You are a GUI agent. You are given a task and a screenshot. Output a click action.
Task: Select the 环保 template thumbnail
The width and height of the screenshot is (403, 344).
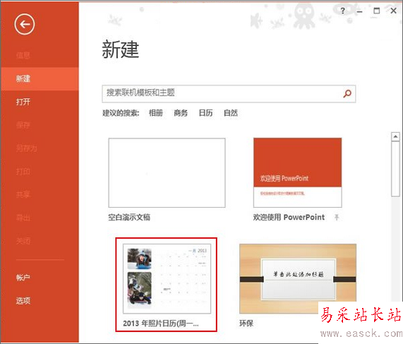click(x=298, y=278)
